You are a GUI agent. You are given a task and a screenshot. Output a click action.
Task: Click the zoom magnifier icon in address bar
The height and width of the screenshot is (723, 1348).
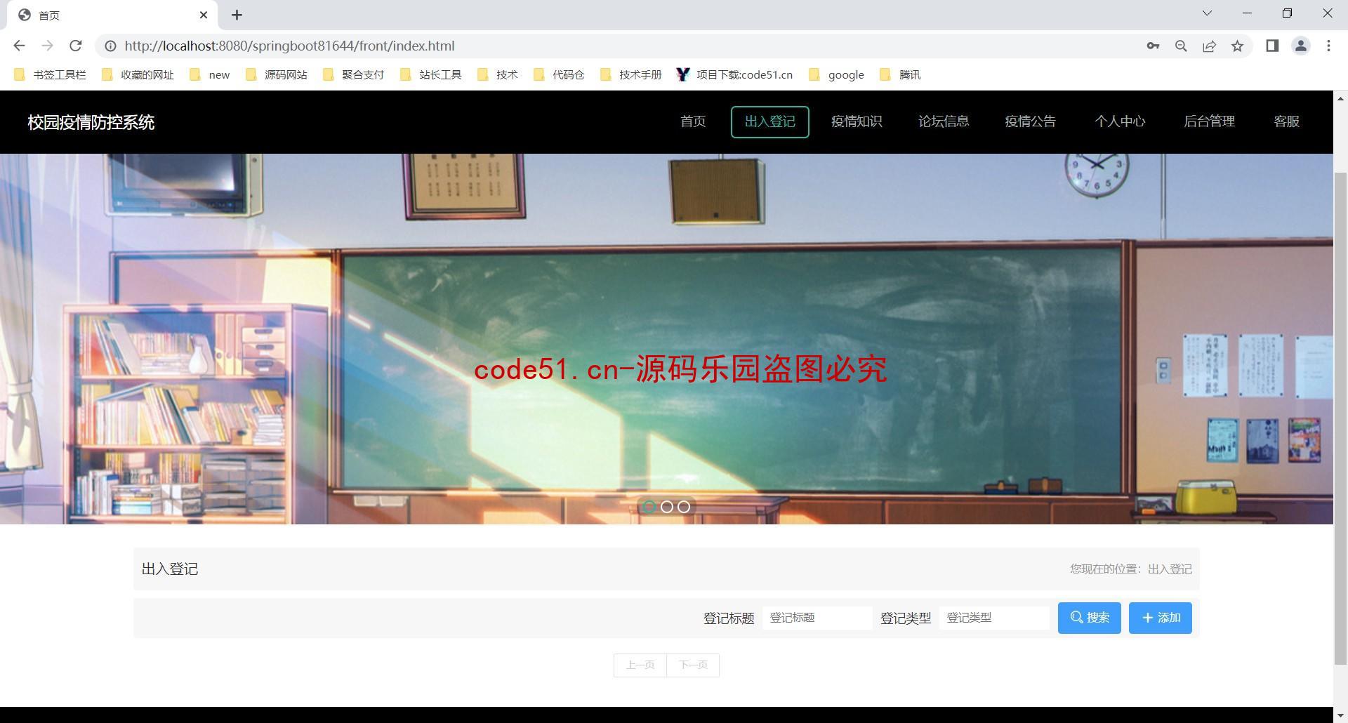1181,46
